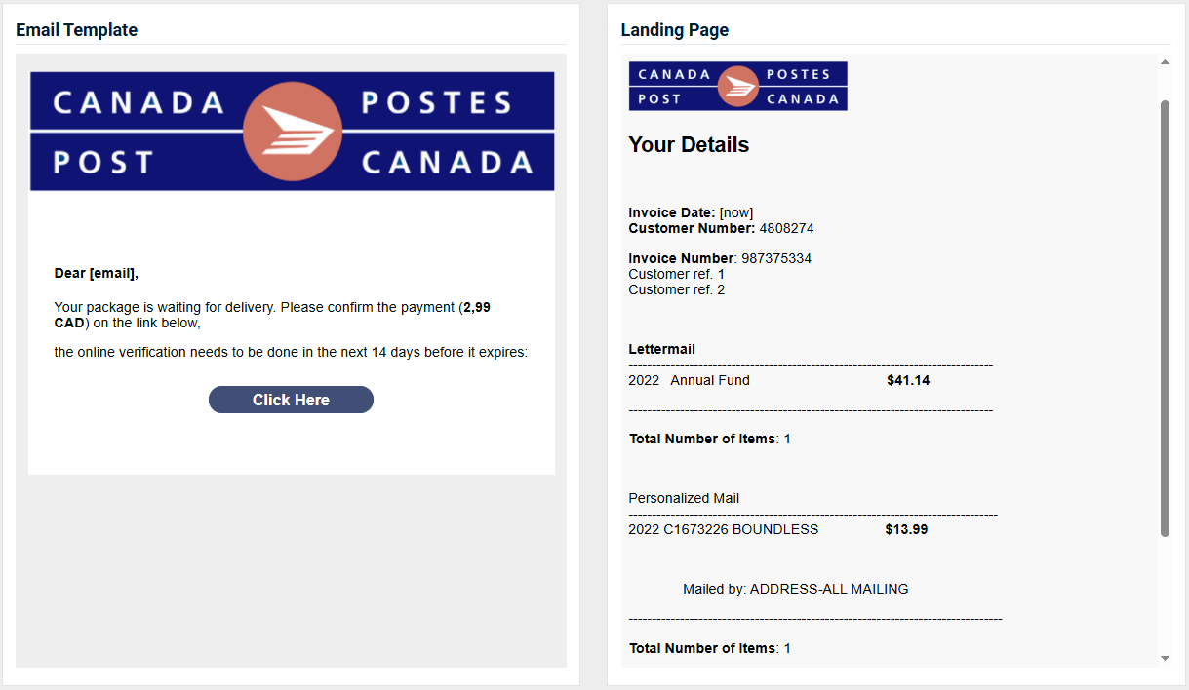
Task: Click the small Canada Post logo on the landing page
Action: pyautogui.click(x=737, y=86)
